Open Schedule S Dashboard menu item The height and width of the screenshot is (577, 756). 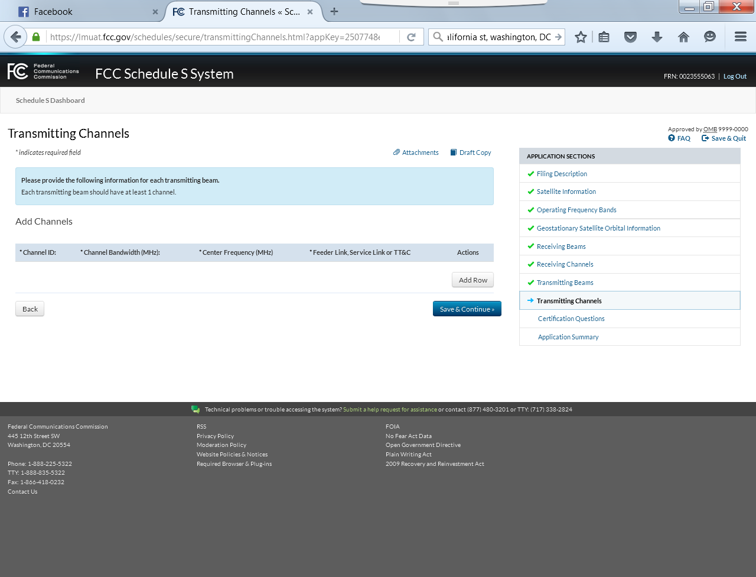[50, 101]
